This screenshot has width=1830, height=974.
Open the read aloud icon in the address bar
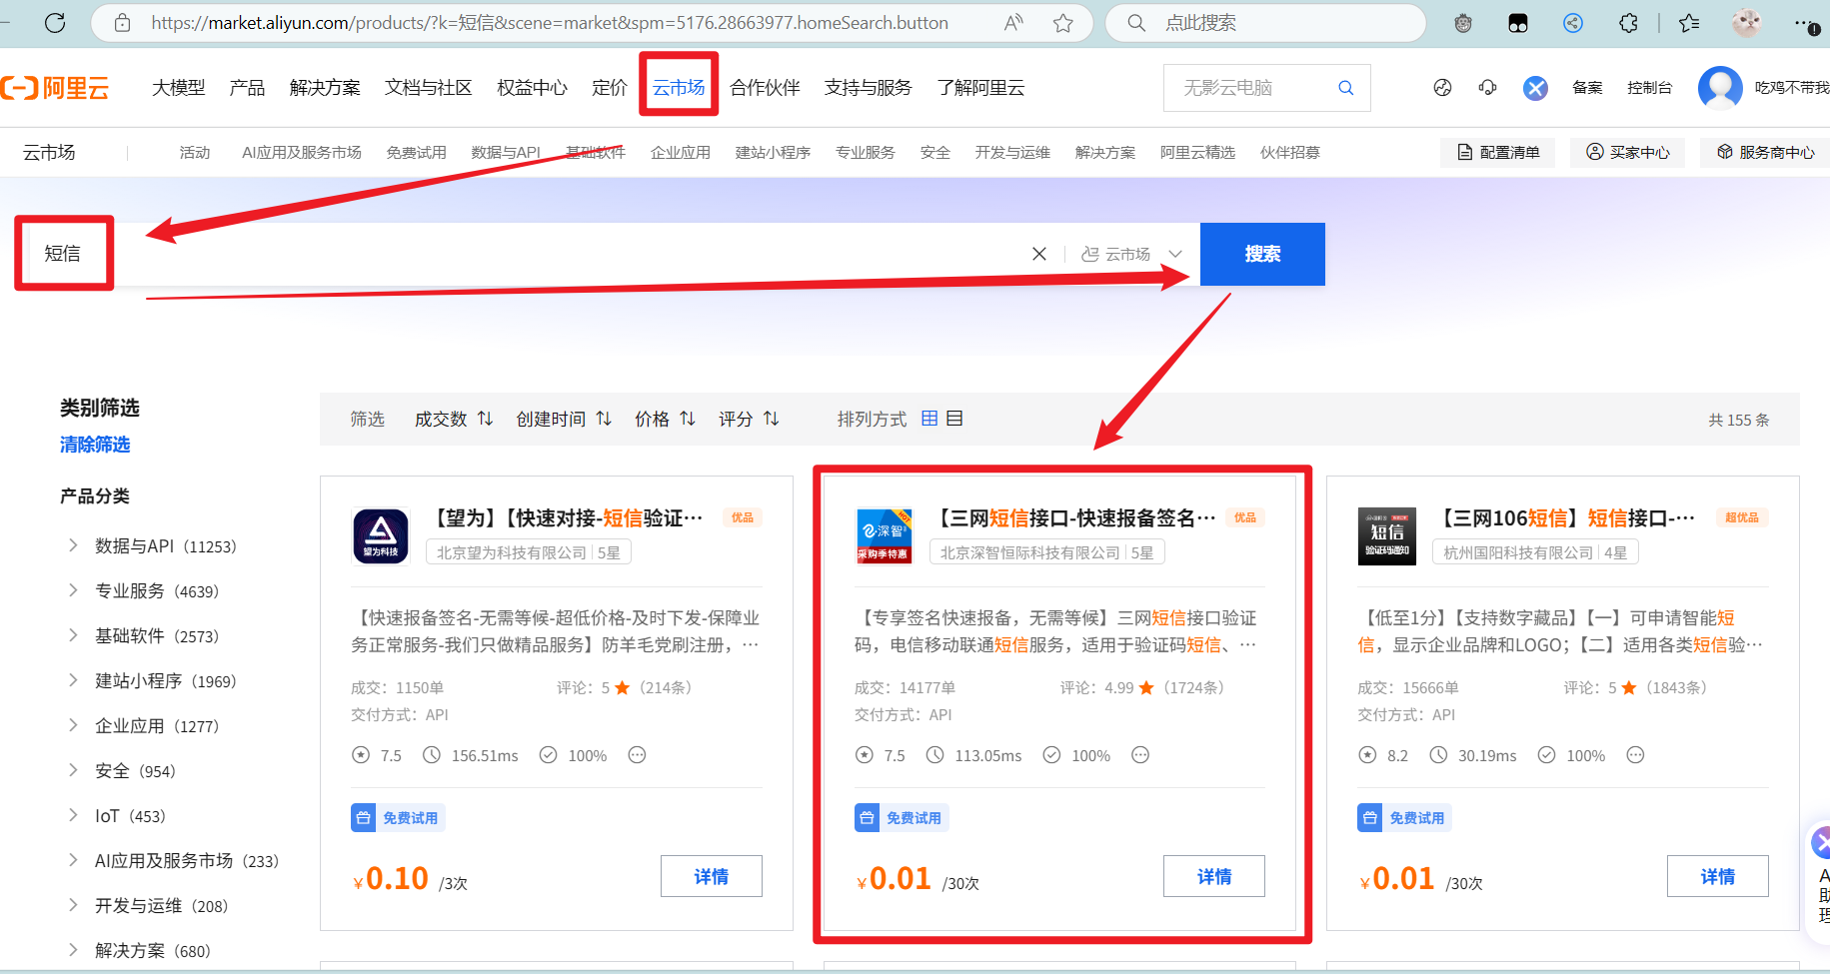tap(1013, 22)
